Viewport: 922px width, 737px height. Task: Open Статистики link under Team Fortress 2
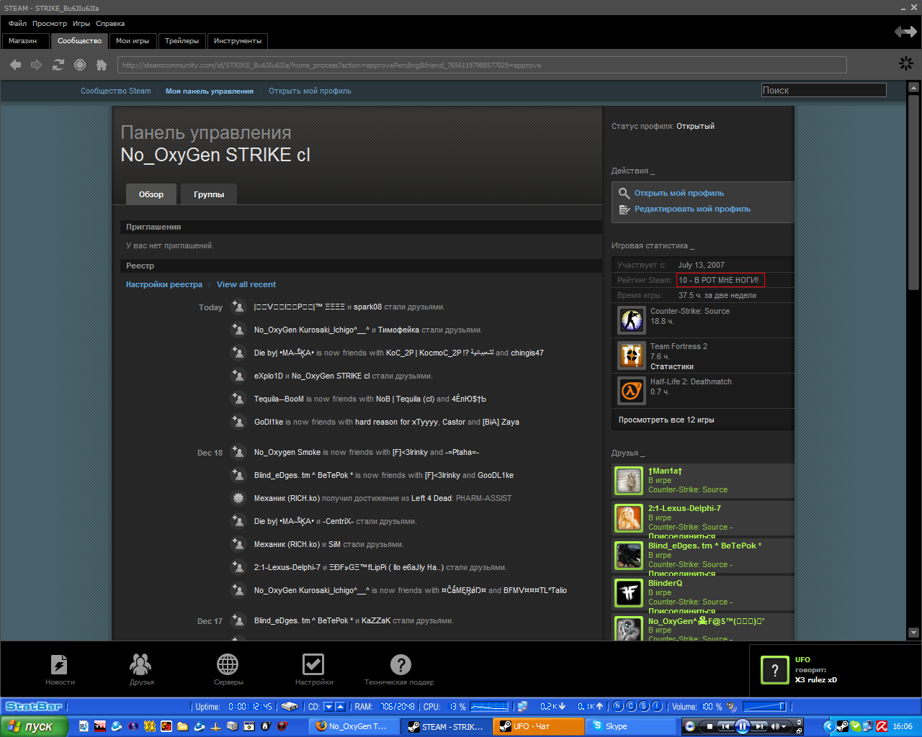pos(672,367)
